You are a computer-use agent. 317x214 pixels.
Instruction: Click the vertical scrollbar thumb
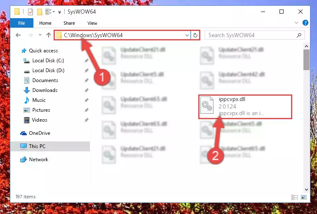(x=306, y=60)
